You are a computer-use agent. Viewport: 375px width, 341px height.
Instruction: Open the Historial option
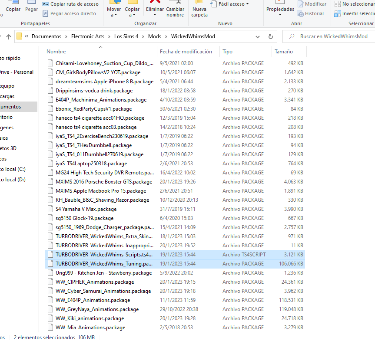(310, 13)
